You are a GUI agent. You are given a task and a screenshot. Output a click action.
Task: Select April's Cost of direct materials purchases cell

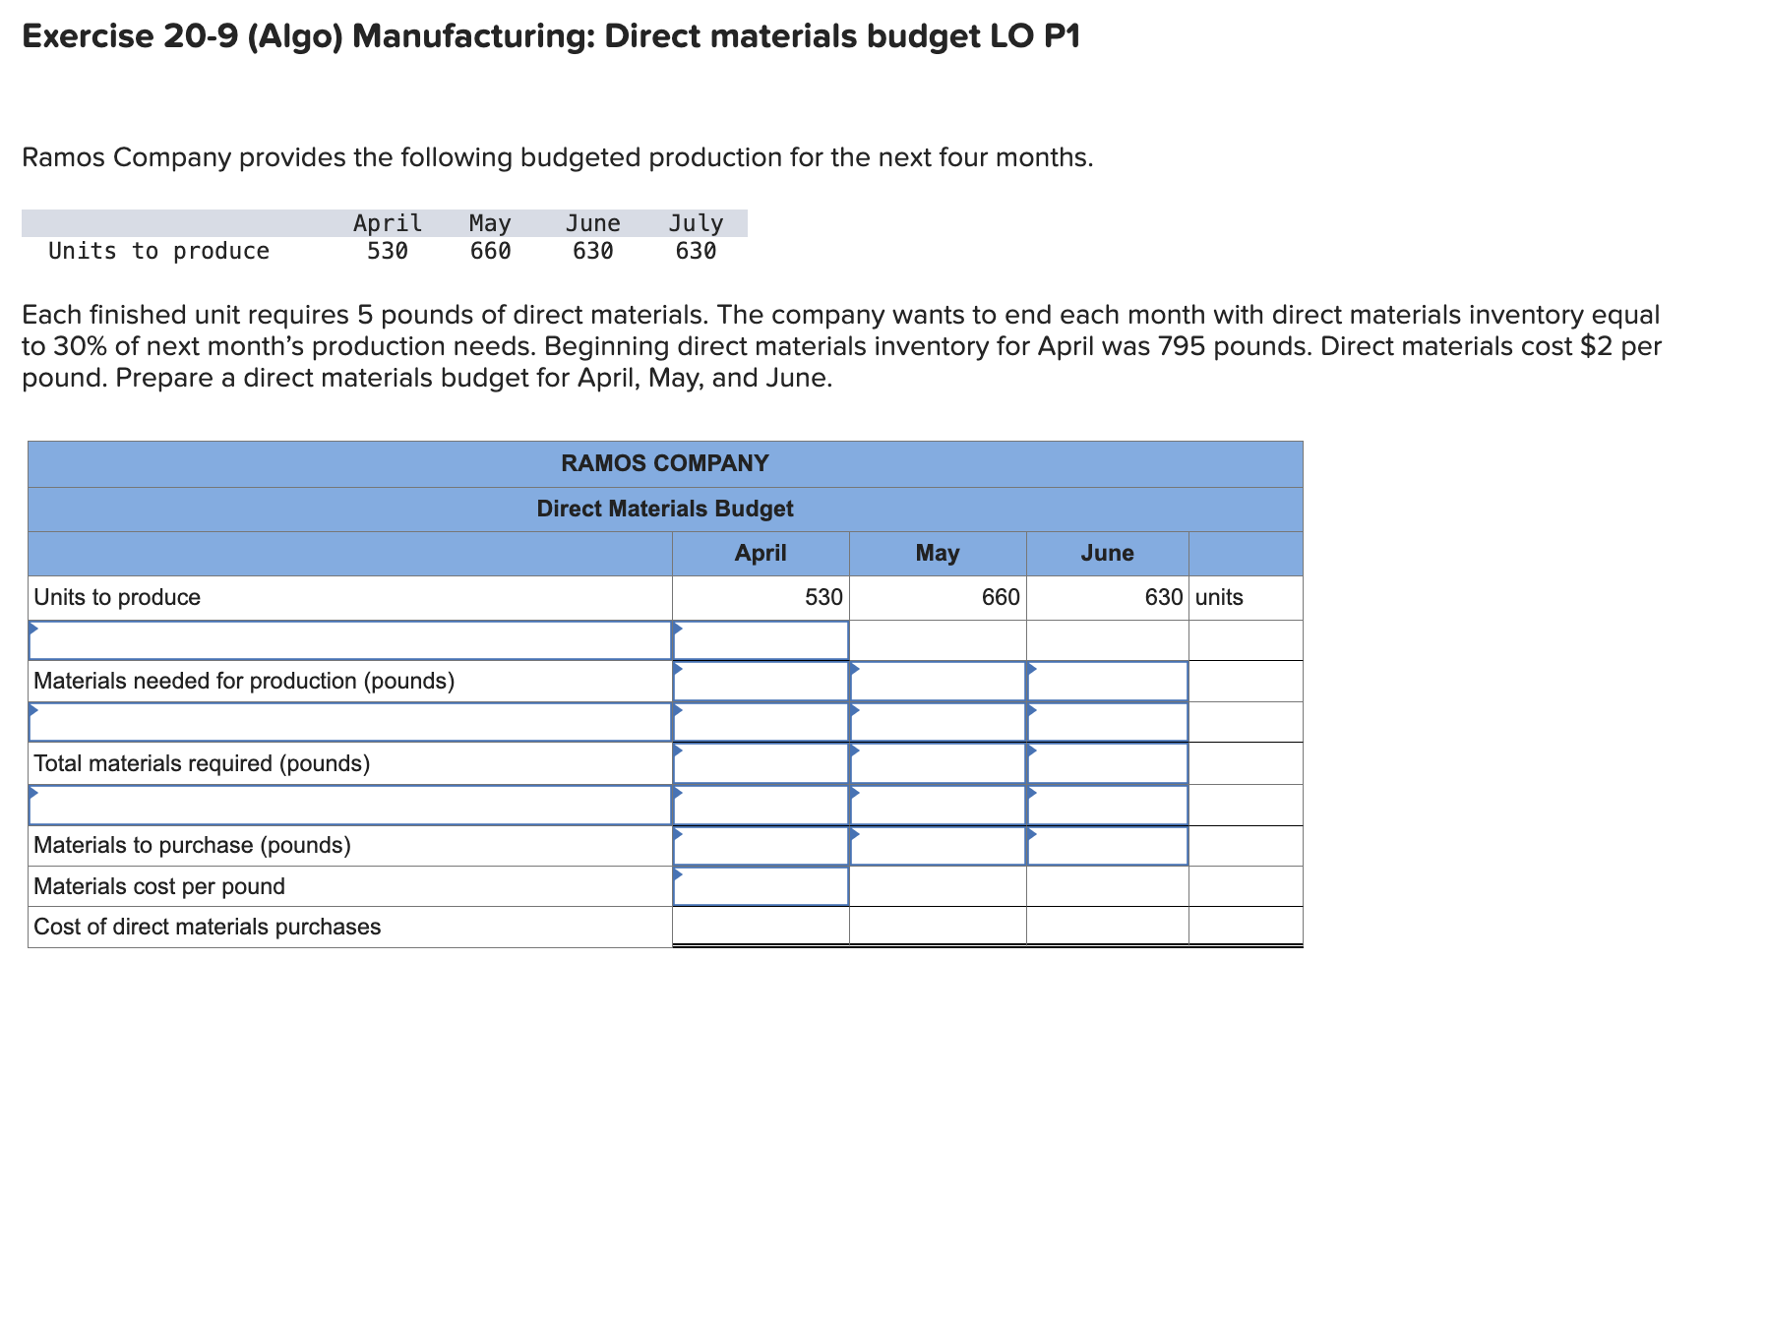(x=762, y=926)
